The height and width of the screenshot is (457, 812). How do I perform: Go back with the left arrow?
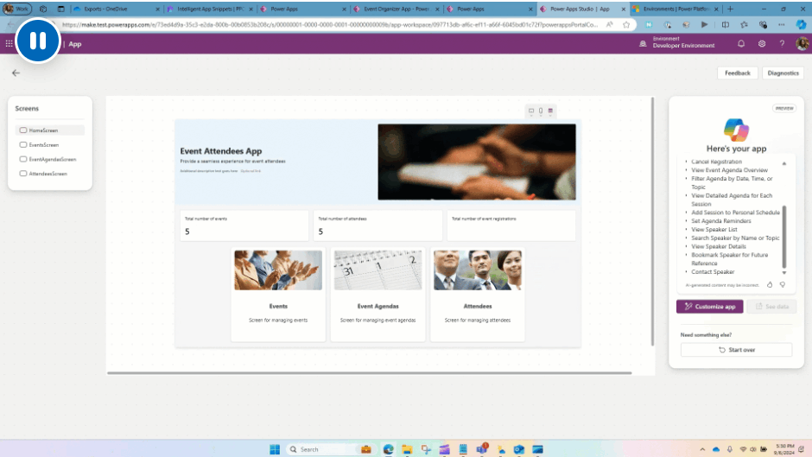(16, 73)
